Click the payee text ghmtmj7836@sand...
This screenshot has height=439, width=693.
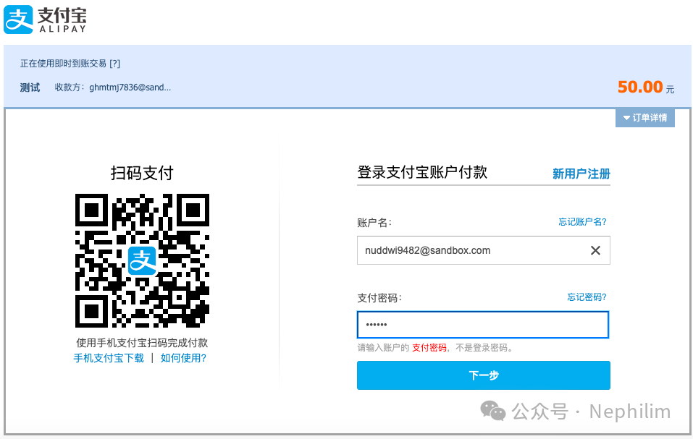[130, 88]
